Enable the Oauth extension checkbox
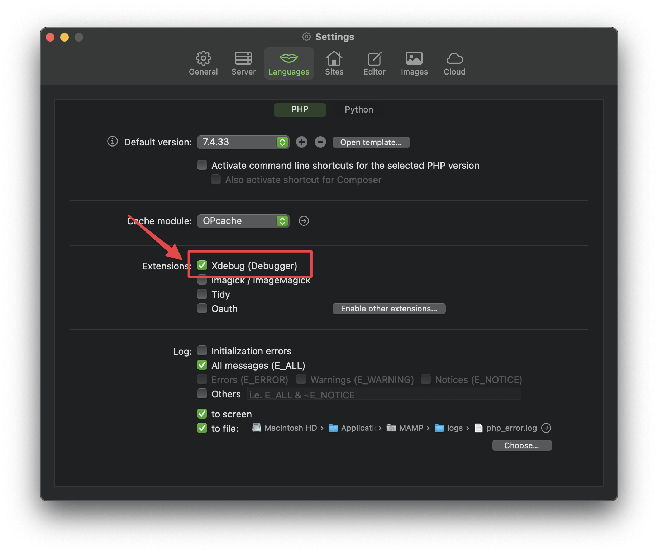658x554 pixels. pyautogui.click(x=202, y=308)
